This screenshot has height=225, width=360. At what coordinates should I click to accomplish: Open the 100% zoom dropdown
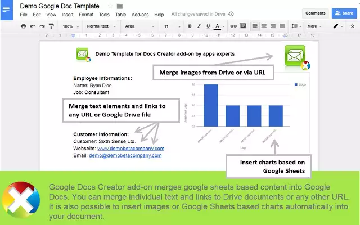(70, 26)
